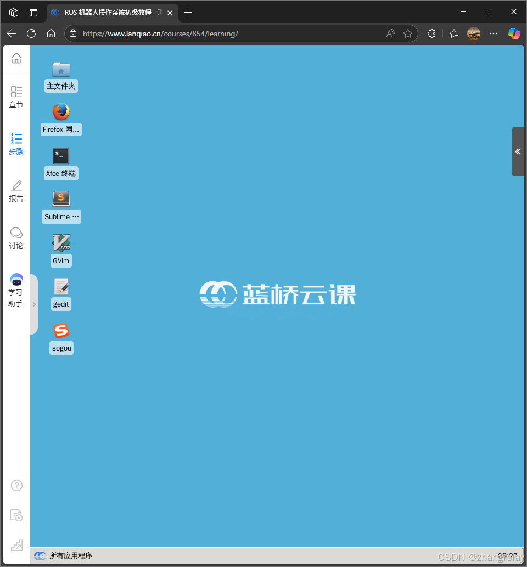The height and width of the screenshot is (567, 527).
Task: Expand the left panel with the arrow handle
Action: [x=34, y=304]
